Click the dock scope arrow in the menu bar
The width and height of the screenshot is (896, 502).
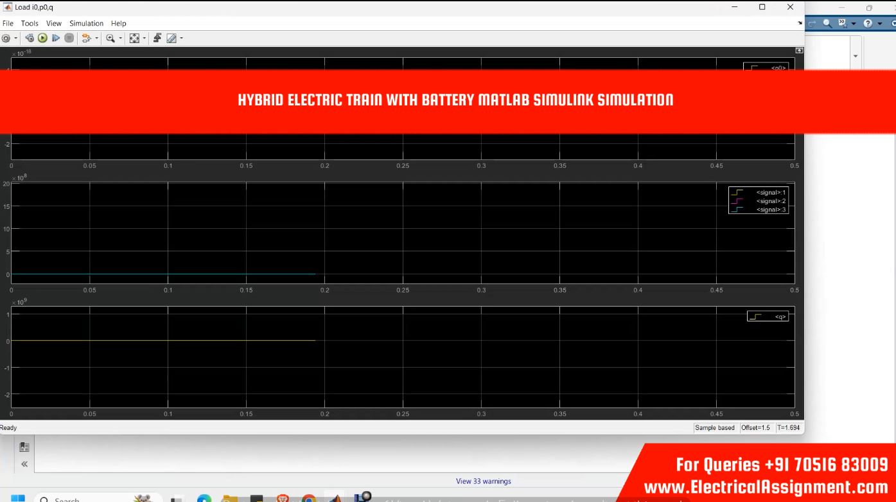pos(800,23)
